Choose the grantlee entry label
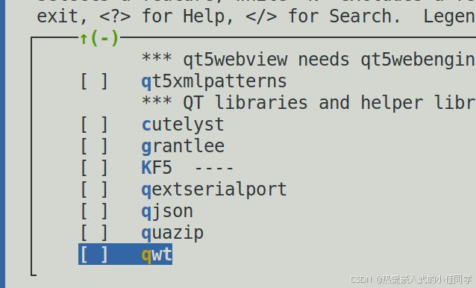The height and width of the screenshot is (288, 476). coord(183,146)
